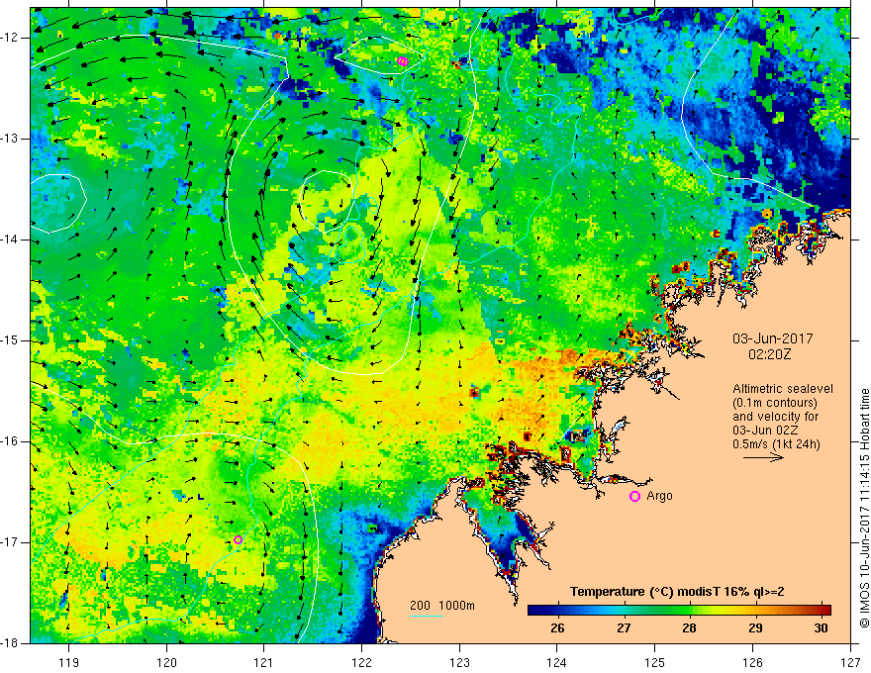The image size is (871, 673).
Task: Click the '(0.1m contours)' text
Action: pos(774,403)
